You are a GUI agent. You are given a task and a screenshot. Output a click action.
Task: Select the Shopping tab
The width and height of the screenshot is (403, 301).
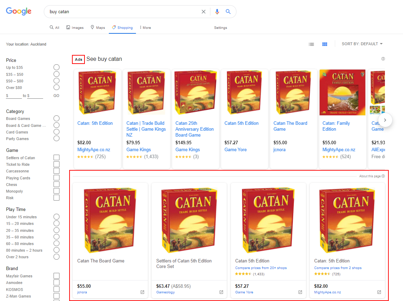point(122,27)
